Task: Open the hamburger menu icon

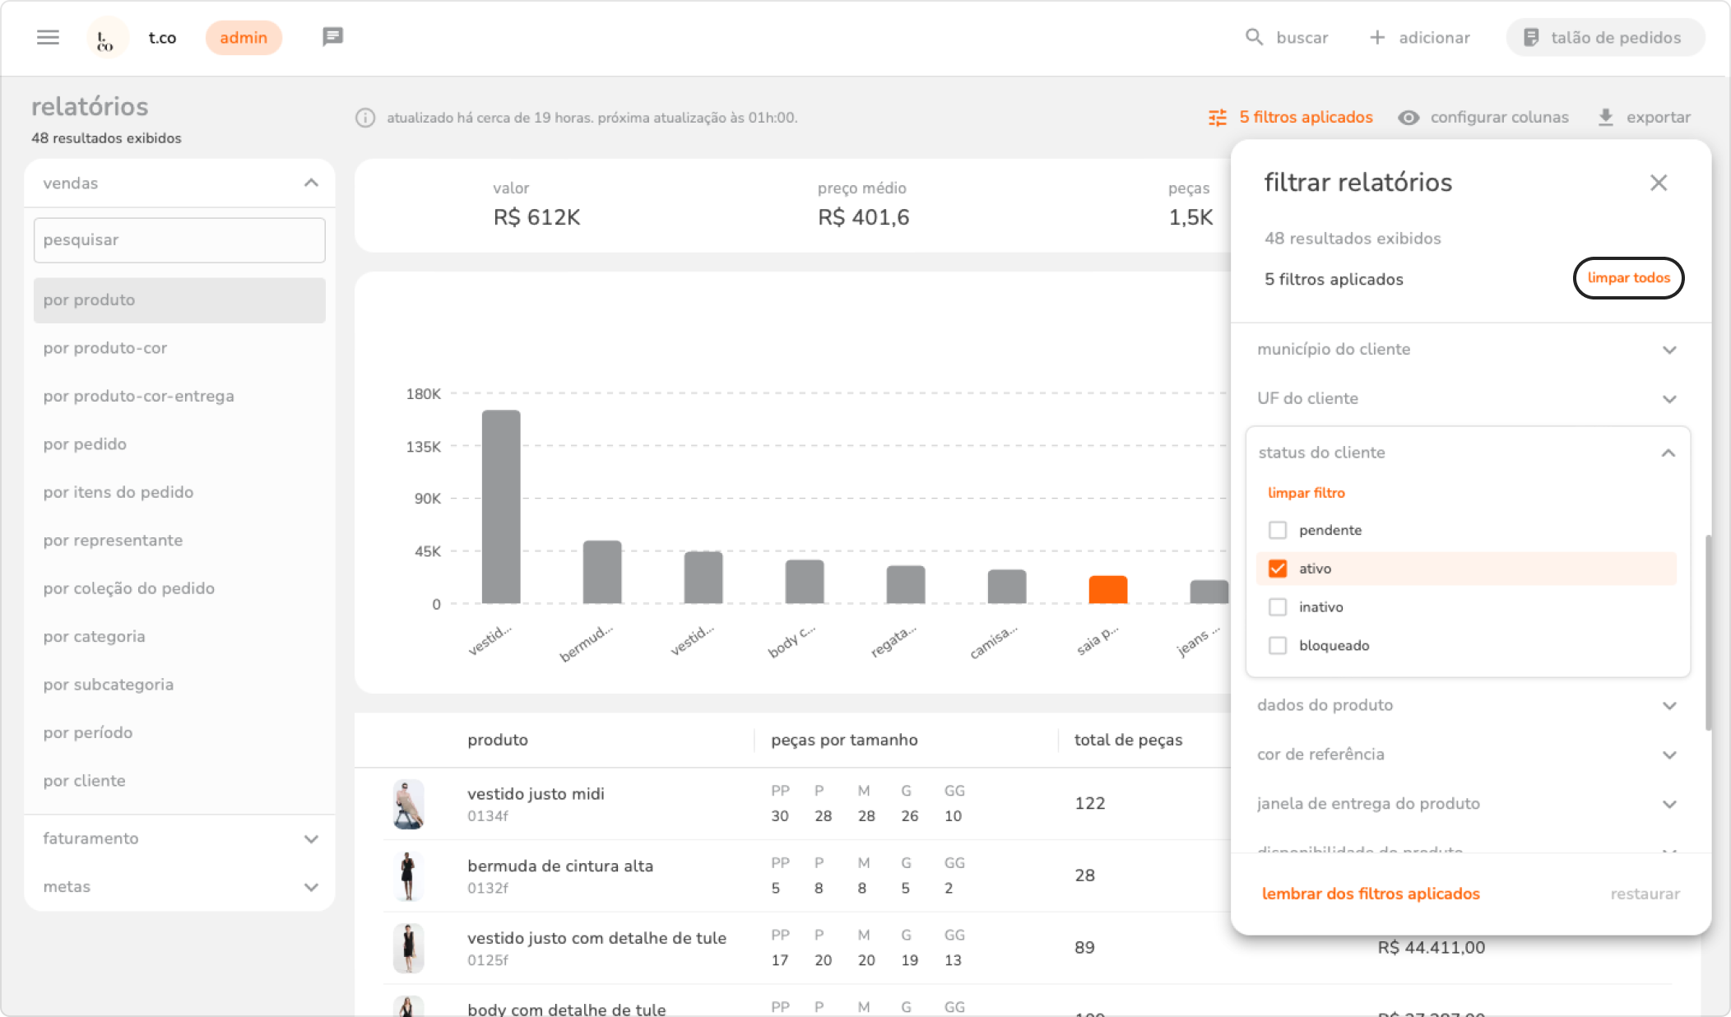Action: coord(48,38)
